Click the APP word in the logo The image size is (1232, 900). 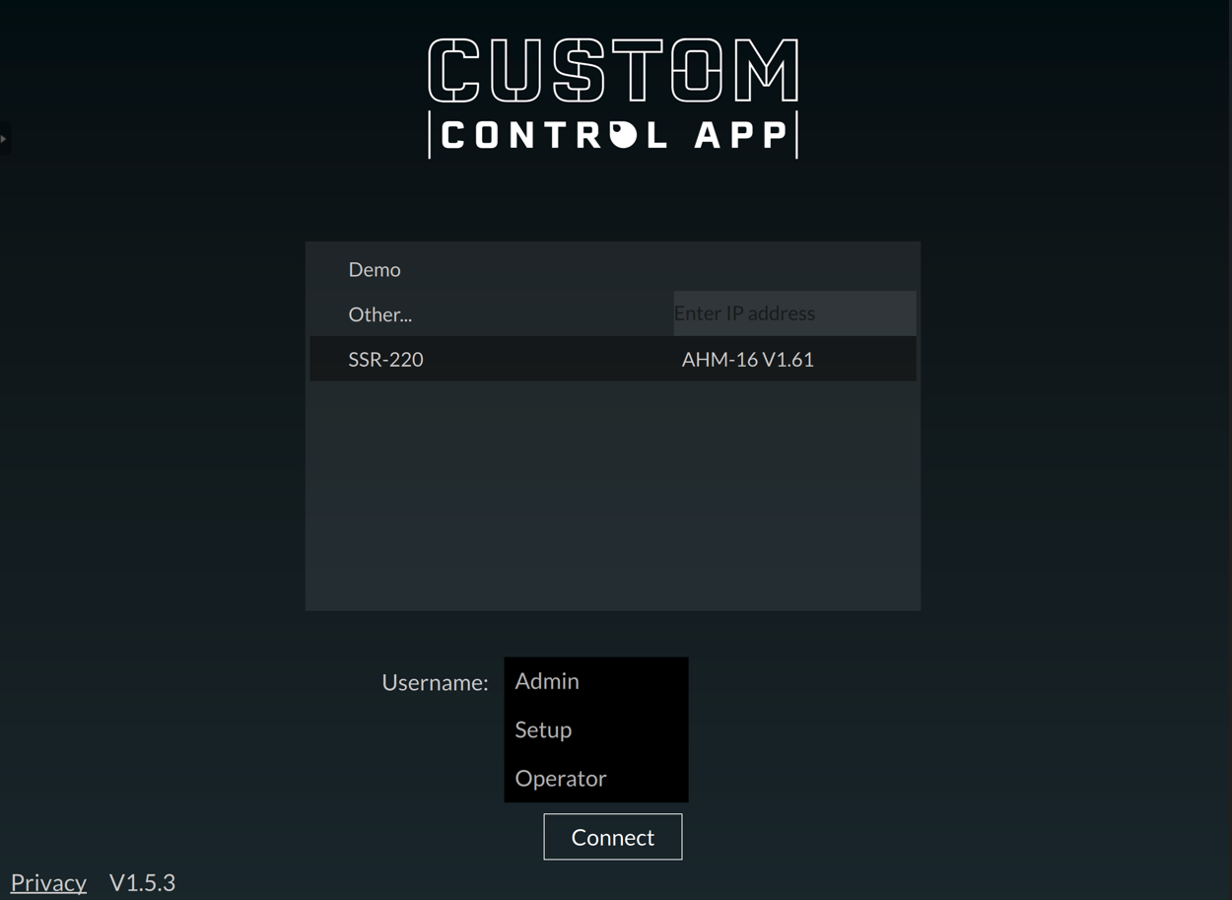pos(740,136)
